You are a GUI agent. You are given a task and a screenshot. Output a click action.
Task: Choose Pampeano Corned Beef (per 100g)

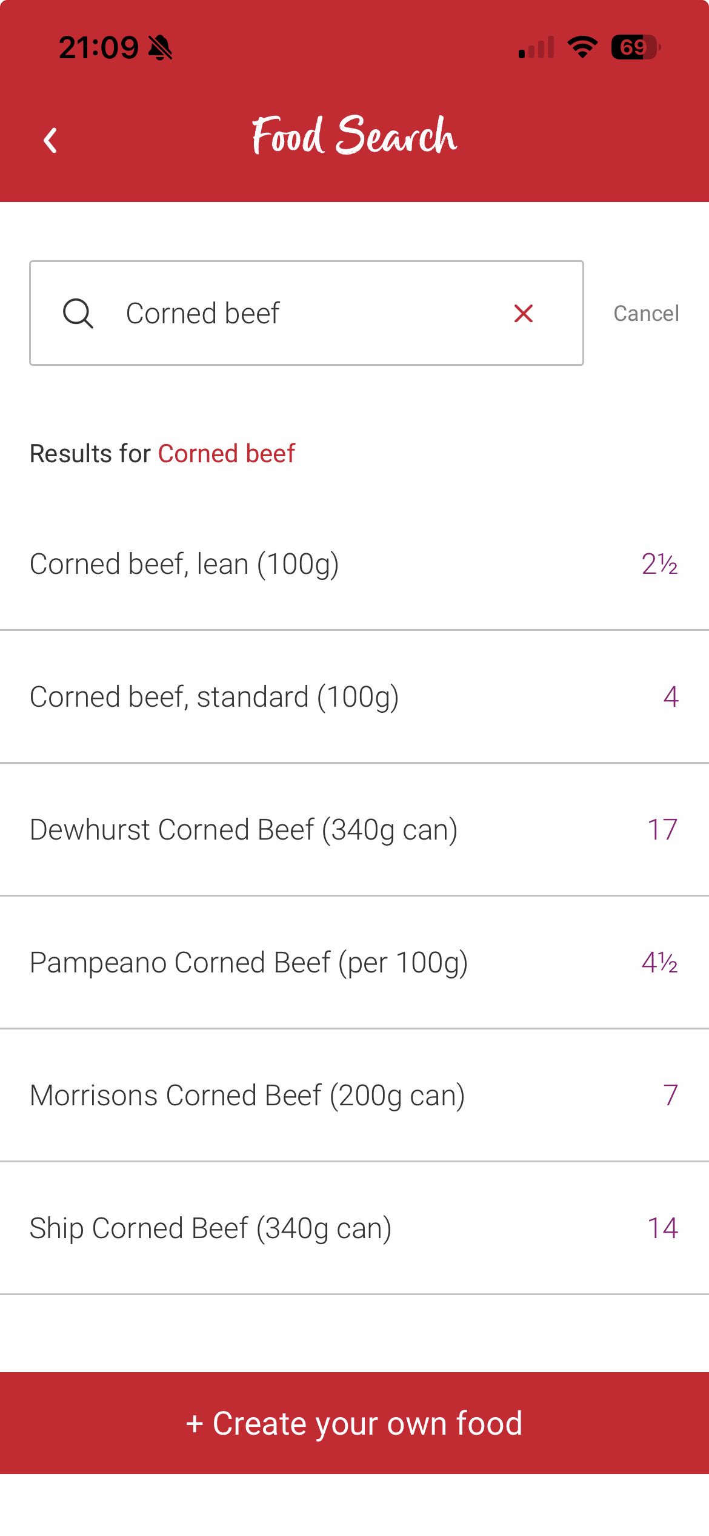tap(354, 963)
